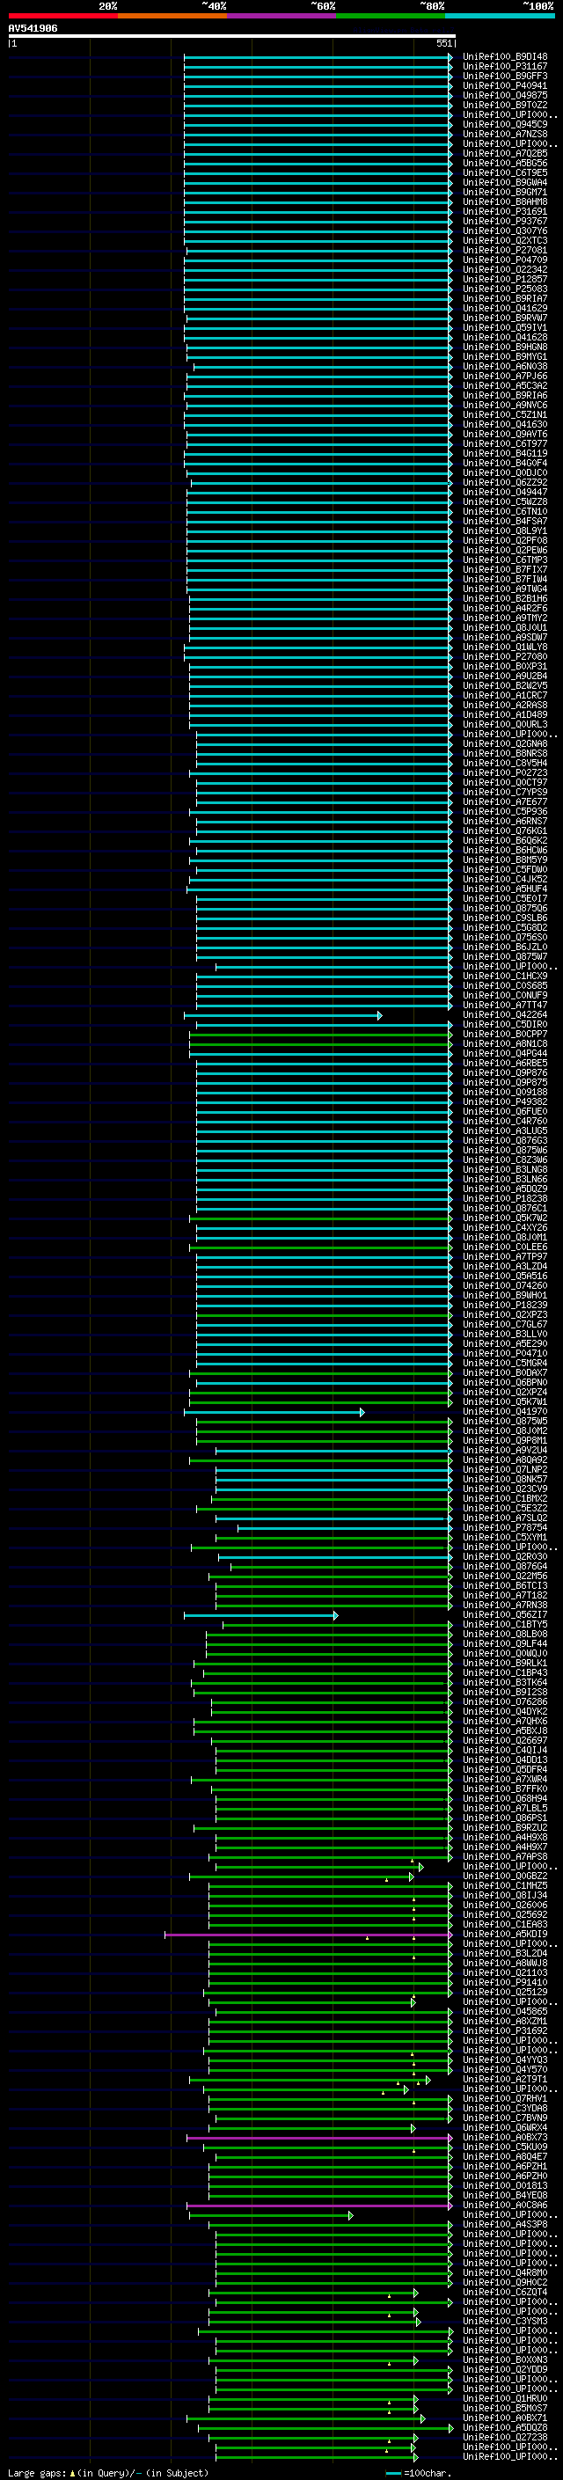Open hit UniRef100_P40941
This screenshot has height=2480, width=563.
tap(504, 85)
